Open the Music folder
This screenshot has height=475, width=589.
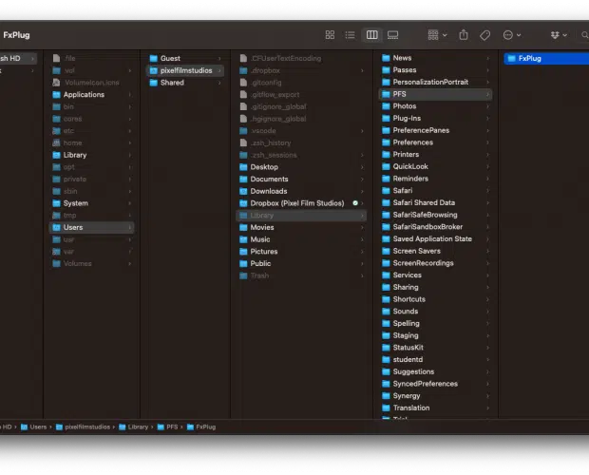(x=302, y=239)
